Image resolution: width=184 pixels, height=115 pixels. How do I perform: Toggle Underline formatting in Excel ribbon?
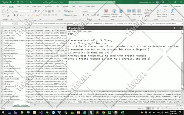click(x=20, y=15)
